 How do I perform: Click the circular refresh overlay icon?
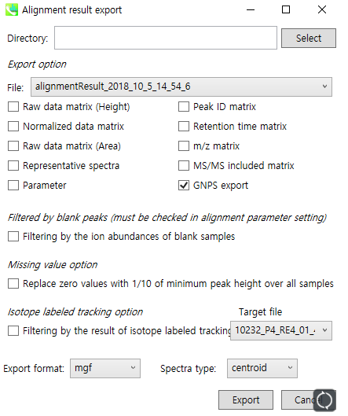tap(324, 399)
